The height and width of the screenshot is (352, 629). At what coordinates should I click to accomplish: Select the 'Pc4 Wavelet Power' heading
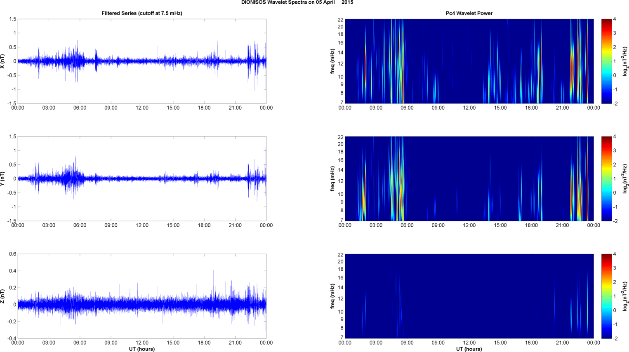coord(469,13)
